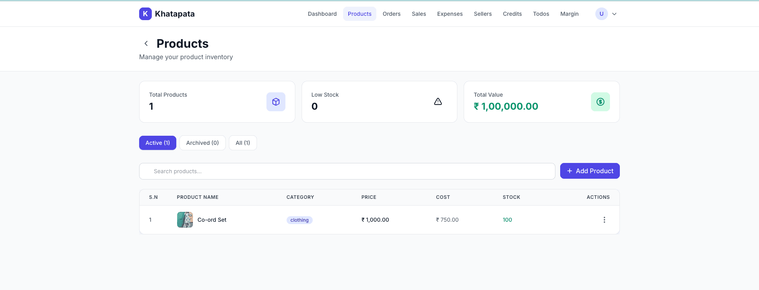Screen dimensions: 759x290
Task: Click the Khatapata brand name text
Action: (x=175, y=14)
